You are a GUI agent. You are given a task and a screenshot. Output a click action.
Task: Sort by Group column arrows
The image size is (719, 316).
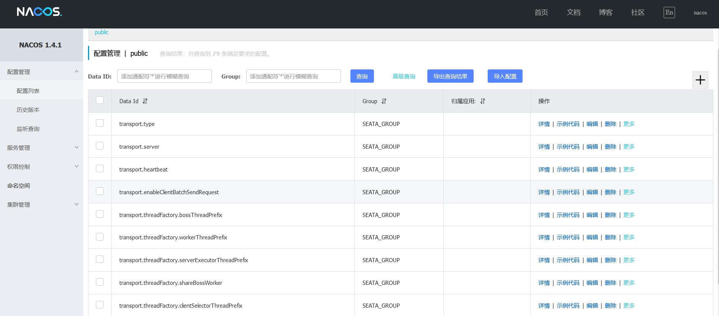384,101
